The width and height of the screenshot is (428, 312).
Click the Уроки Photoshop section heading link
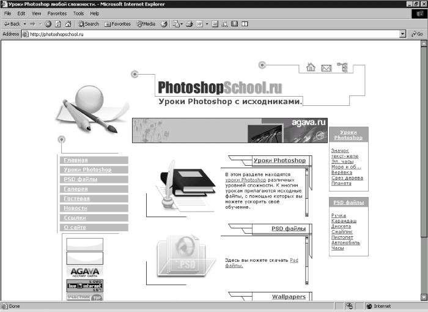click(280, 160)
